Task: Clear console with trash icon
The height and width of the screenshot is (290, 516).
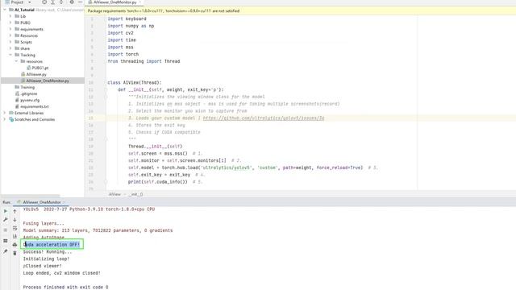Action: [15, 253]
